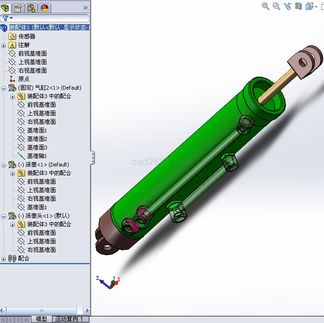The height and width of the screenshot is (323, 324).
Task: Expand the 配合 mates folder
Action: point(4,258)
